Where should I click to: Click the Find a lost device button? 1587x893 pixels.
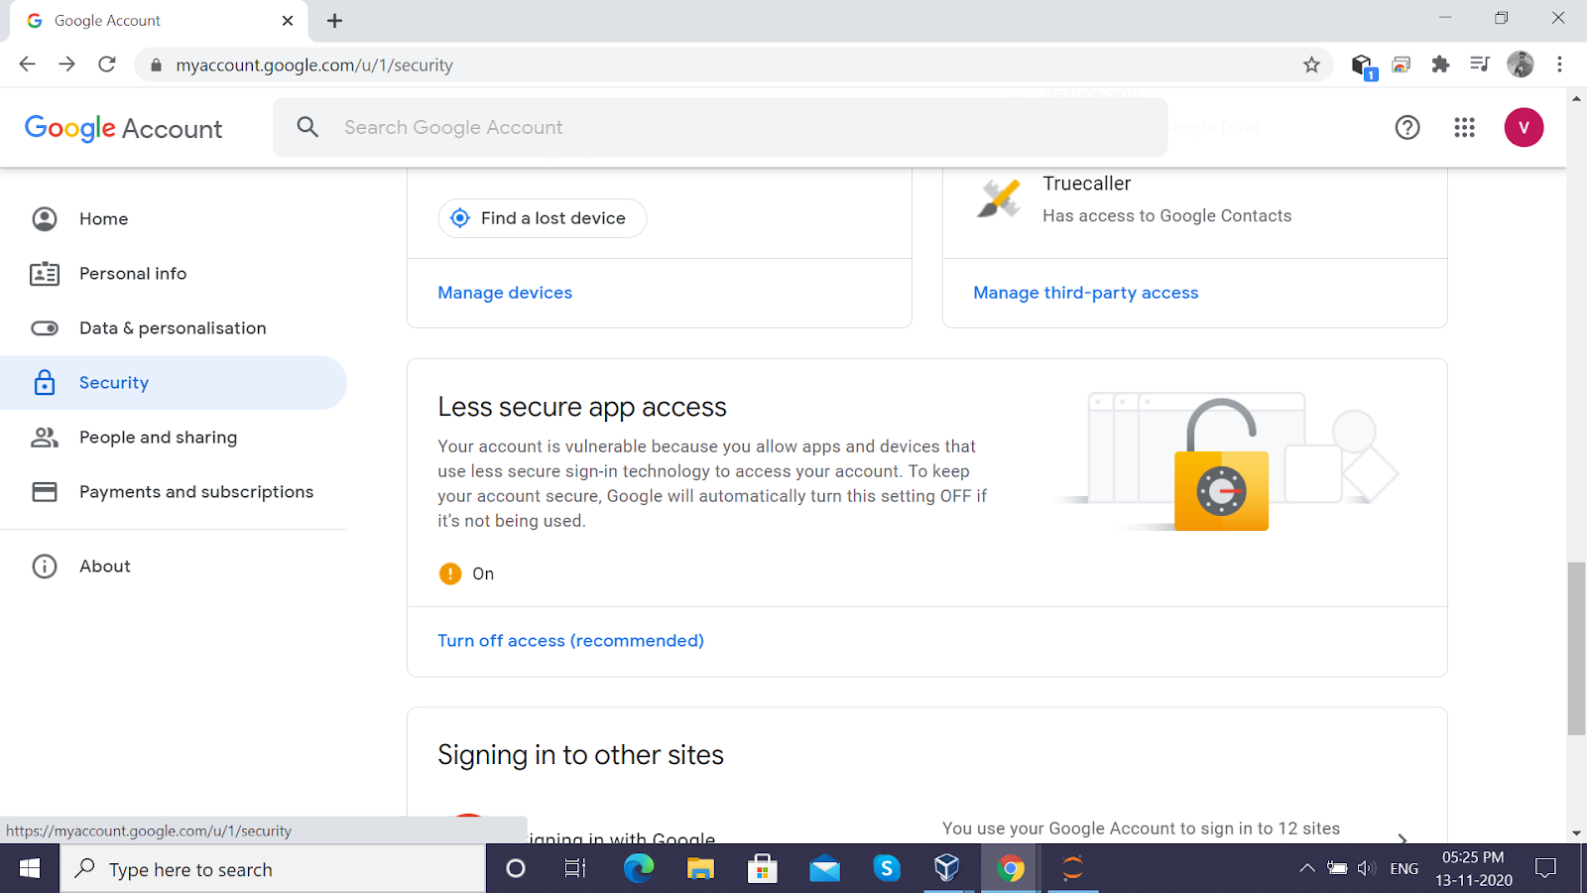point(542,217)
